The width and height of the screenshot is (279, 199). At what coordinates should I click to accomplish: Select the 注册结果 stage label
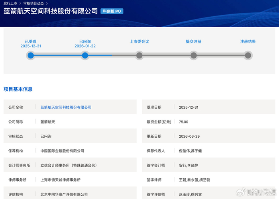(248, 41)
